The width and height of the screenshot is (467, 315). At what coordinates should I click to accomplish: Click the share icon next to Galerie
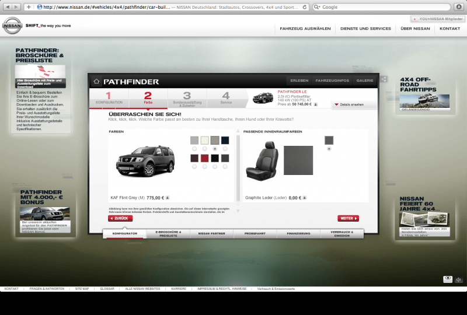(384, 79)
